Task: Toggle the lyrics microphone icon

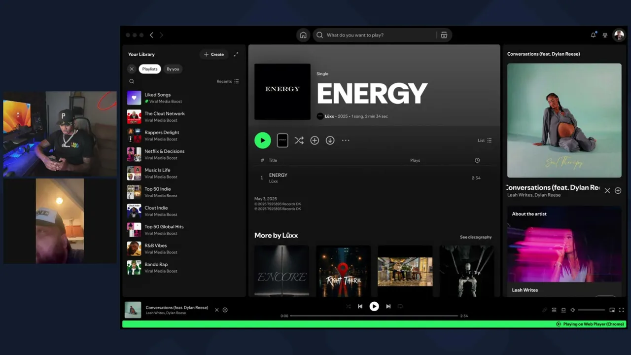Action: [545, 310]
